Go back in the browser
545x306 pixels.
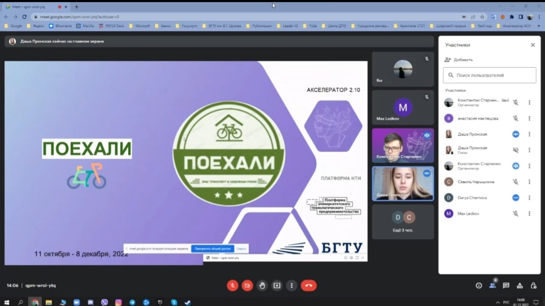[x=6, y=17]
